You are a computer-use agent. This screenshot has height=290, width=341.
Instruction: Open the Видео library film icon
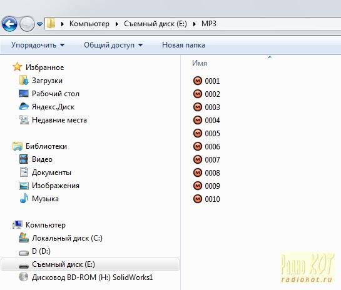(x=24, y=159)
